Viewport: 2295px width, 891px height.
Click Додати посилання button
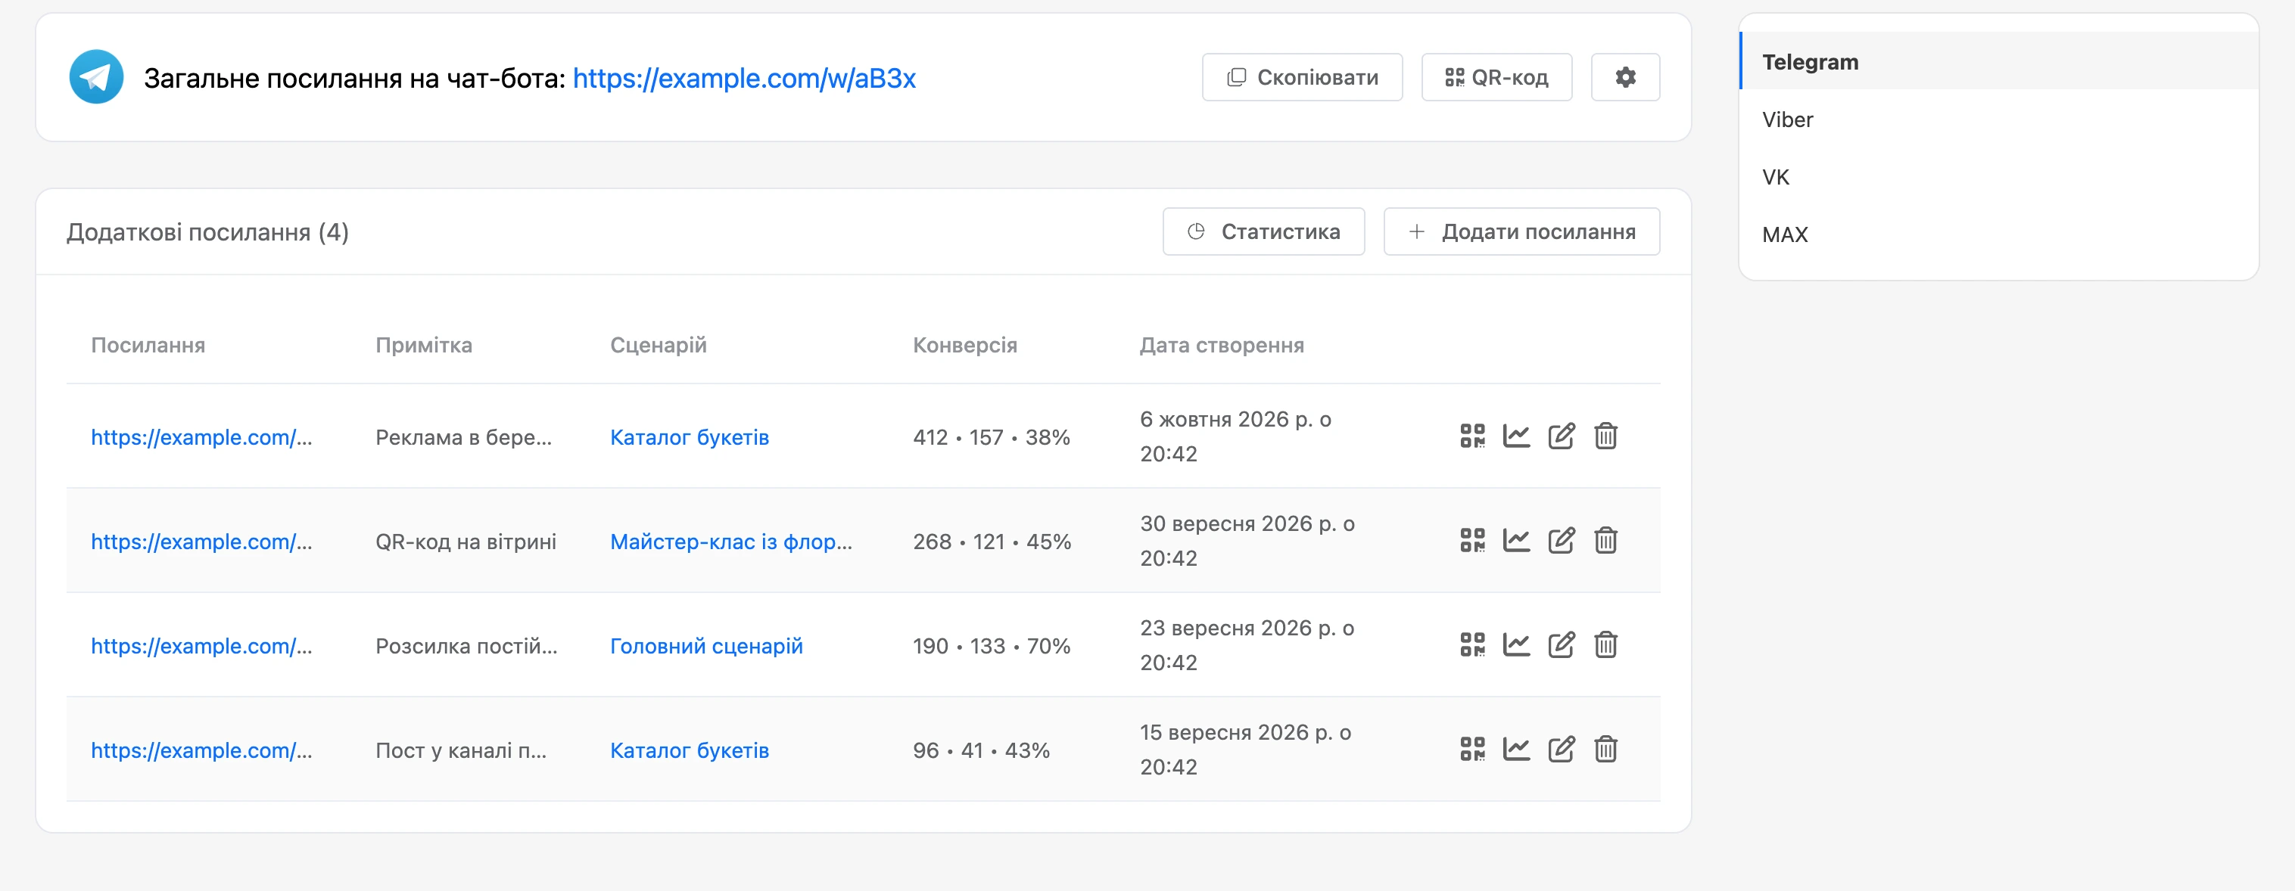[x=1521, y=231]
